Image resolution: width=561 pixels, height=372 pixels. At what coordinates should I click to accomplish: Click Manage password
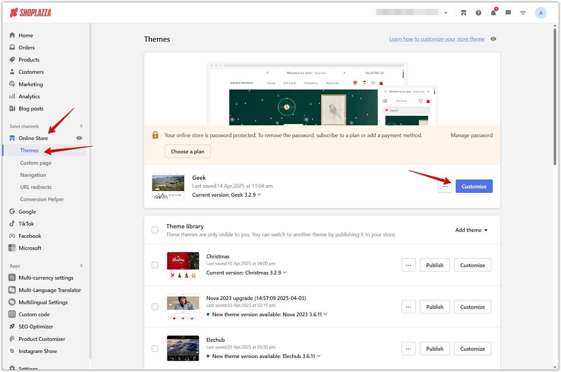(x=472, y=135)
